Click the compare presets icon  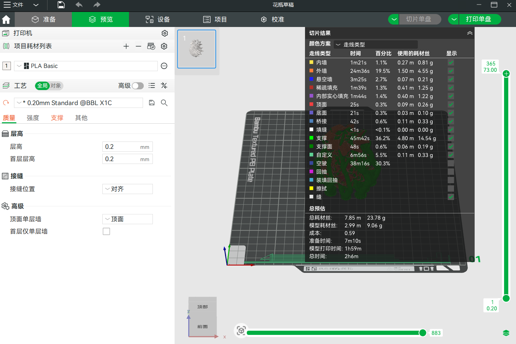(164, 85)
